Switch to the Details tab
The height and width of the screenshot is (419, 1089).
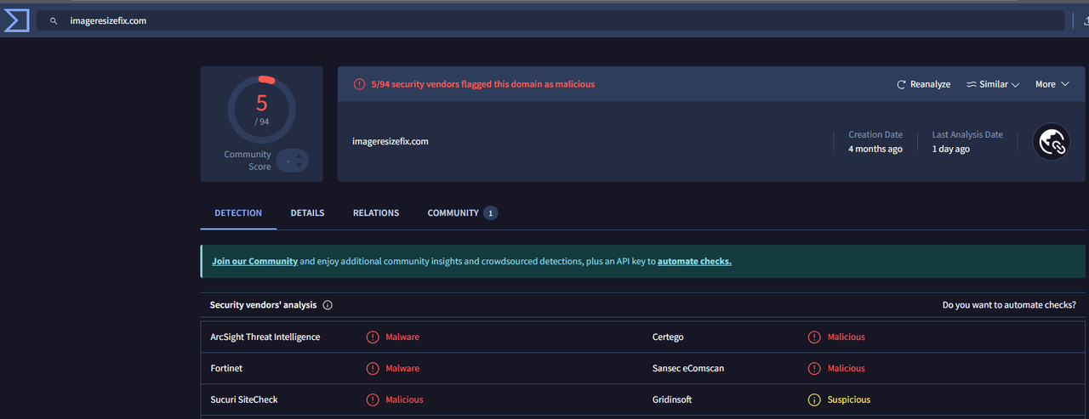[x=307, y=212]
